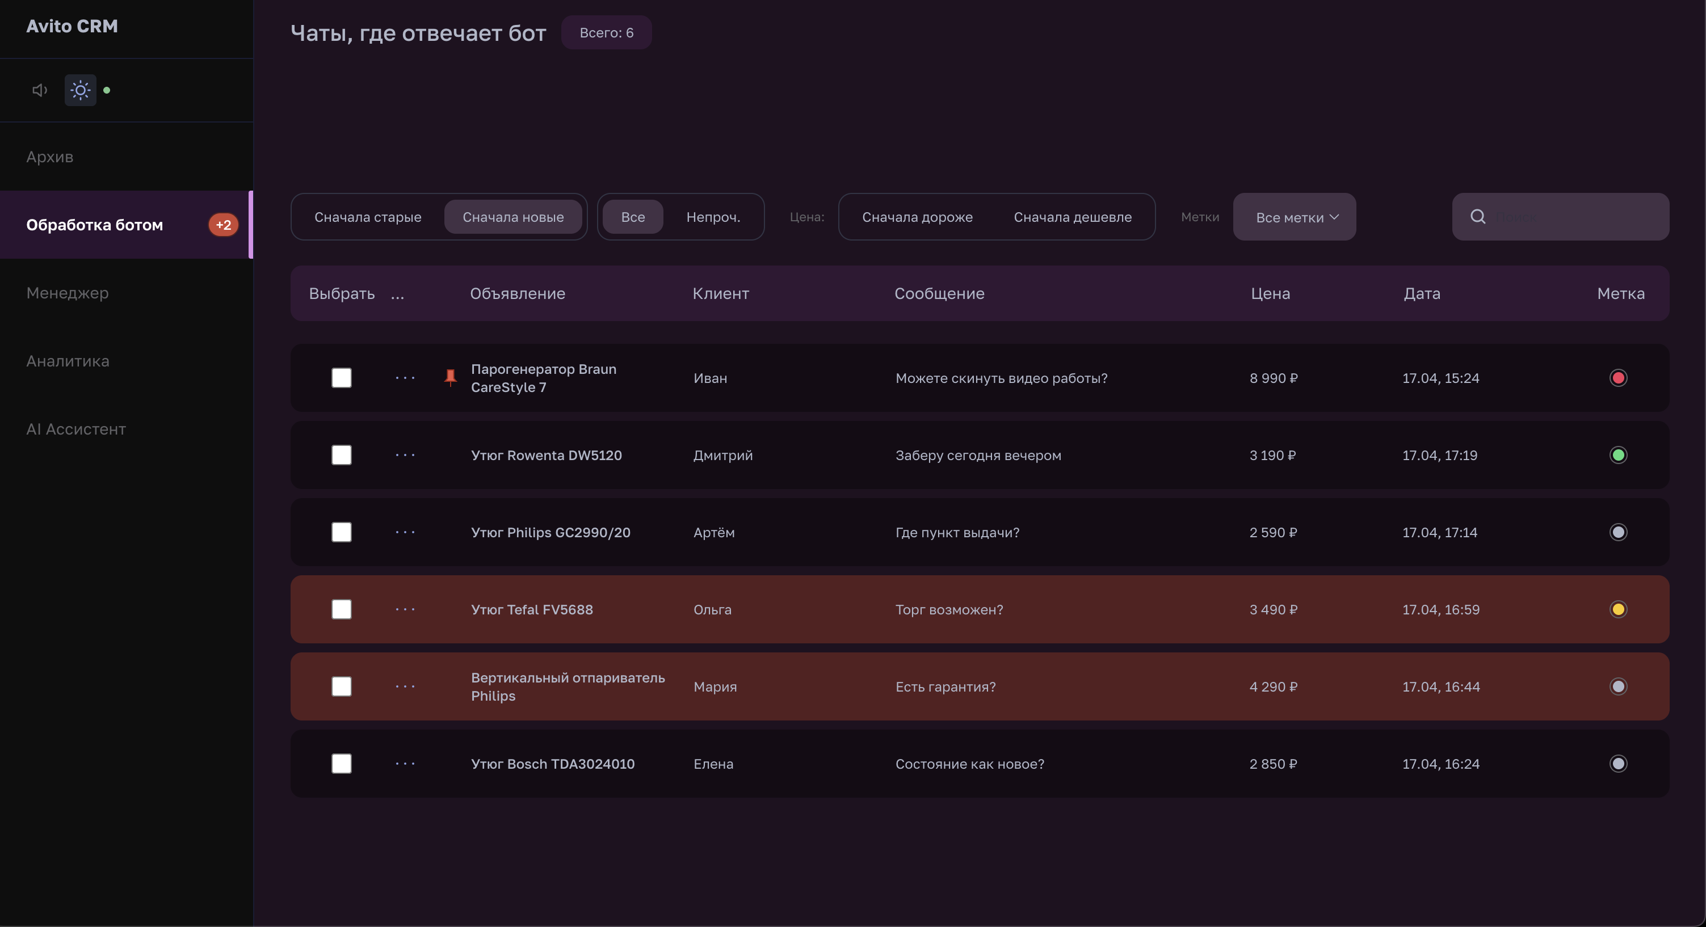1706x927 pixels.
Task: Tick checkbox for Вертикальный отпариватель Philips
Action: click(341, 686)
